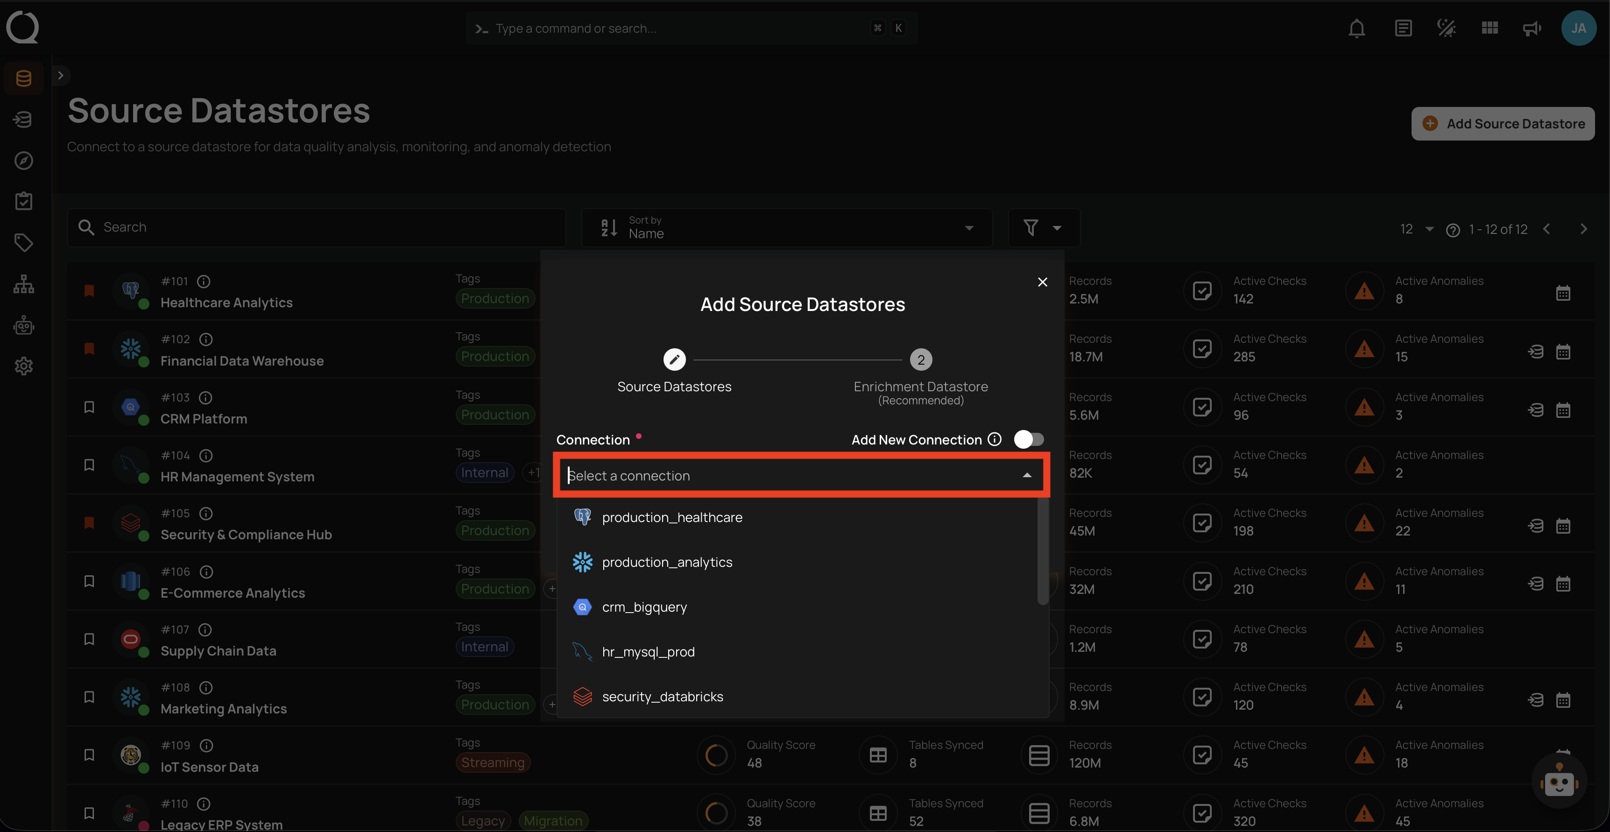Select the Tags icon in the sidebar
The width and height of the screenshot is (1610, 832).
[x=23, y=243]
